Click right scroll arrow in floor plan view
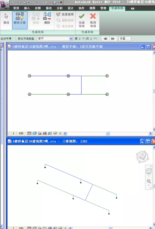This screenshot has height=229, width=155. pyautogui.click(x=150, y=133)
